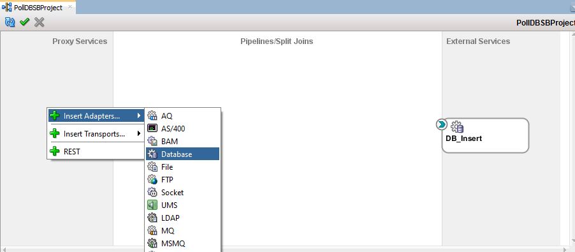575x252 pixels.
Task: Click the AS/400 terminal icon
Action: (x=152, y=128)
